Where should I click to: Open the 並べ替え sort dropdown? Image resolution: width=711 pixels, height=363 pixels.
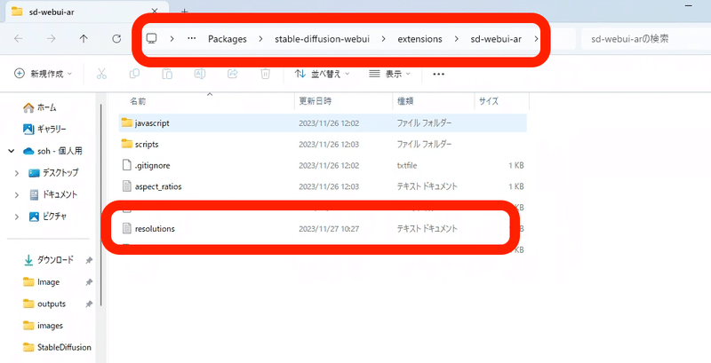point(322,74)
